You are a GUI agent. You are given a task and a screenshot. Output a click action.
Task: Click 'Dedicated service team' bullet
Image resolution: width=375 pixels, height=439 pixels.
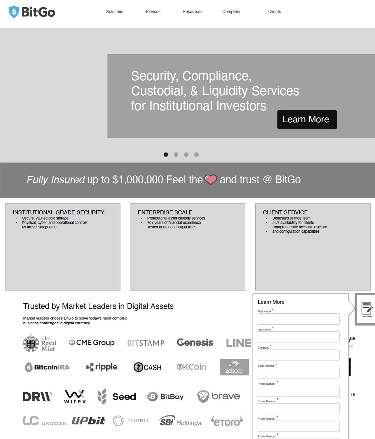[x=291, y=218]
